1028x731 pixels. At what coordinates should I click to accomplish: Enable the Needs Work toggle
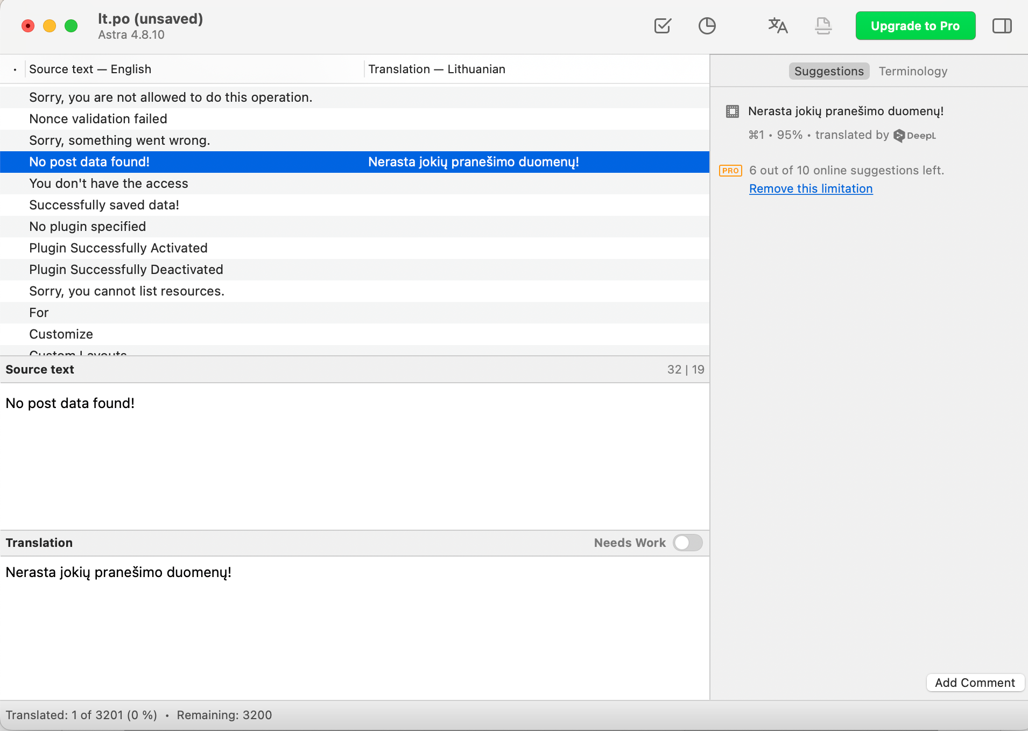coord(688,543)
